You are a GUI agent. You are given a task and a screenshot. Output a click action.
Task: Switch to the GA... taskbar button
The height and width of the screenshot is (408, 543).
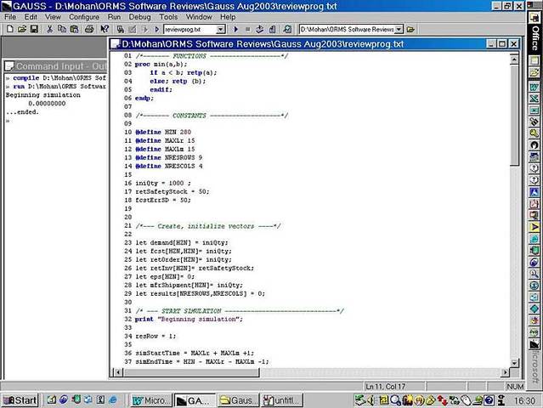tap(195, 400)
